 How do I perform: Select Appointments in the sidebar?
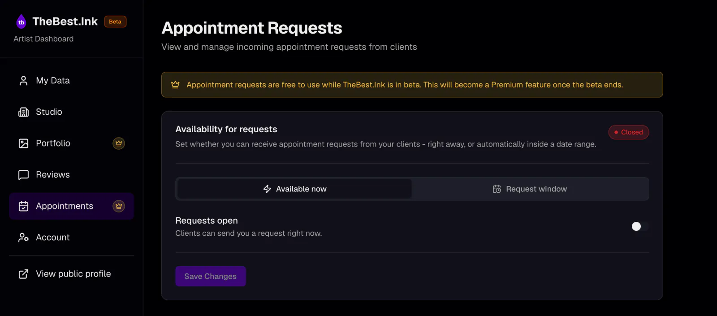pyautogui.click(x=72, y=206)
